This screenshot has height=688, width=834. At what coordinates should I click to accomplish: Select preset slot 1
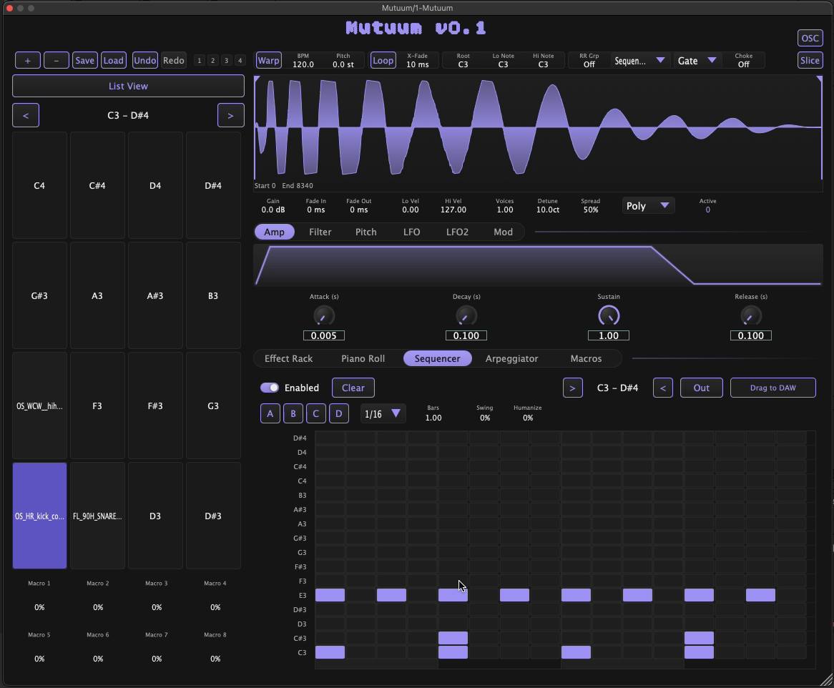200,61
